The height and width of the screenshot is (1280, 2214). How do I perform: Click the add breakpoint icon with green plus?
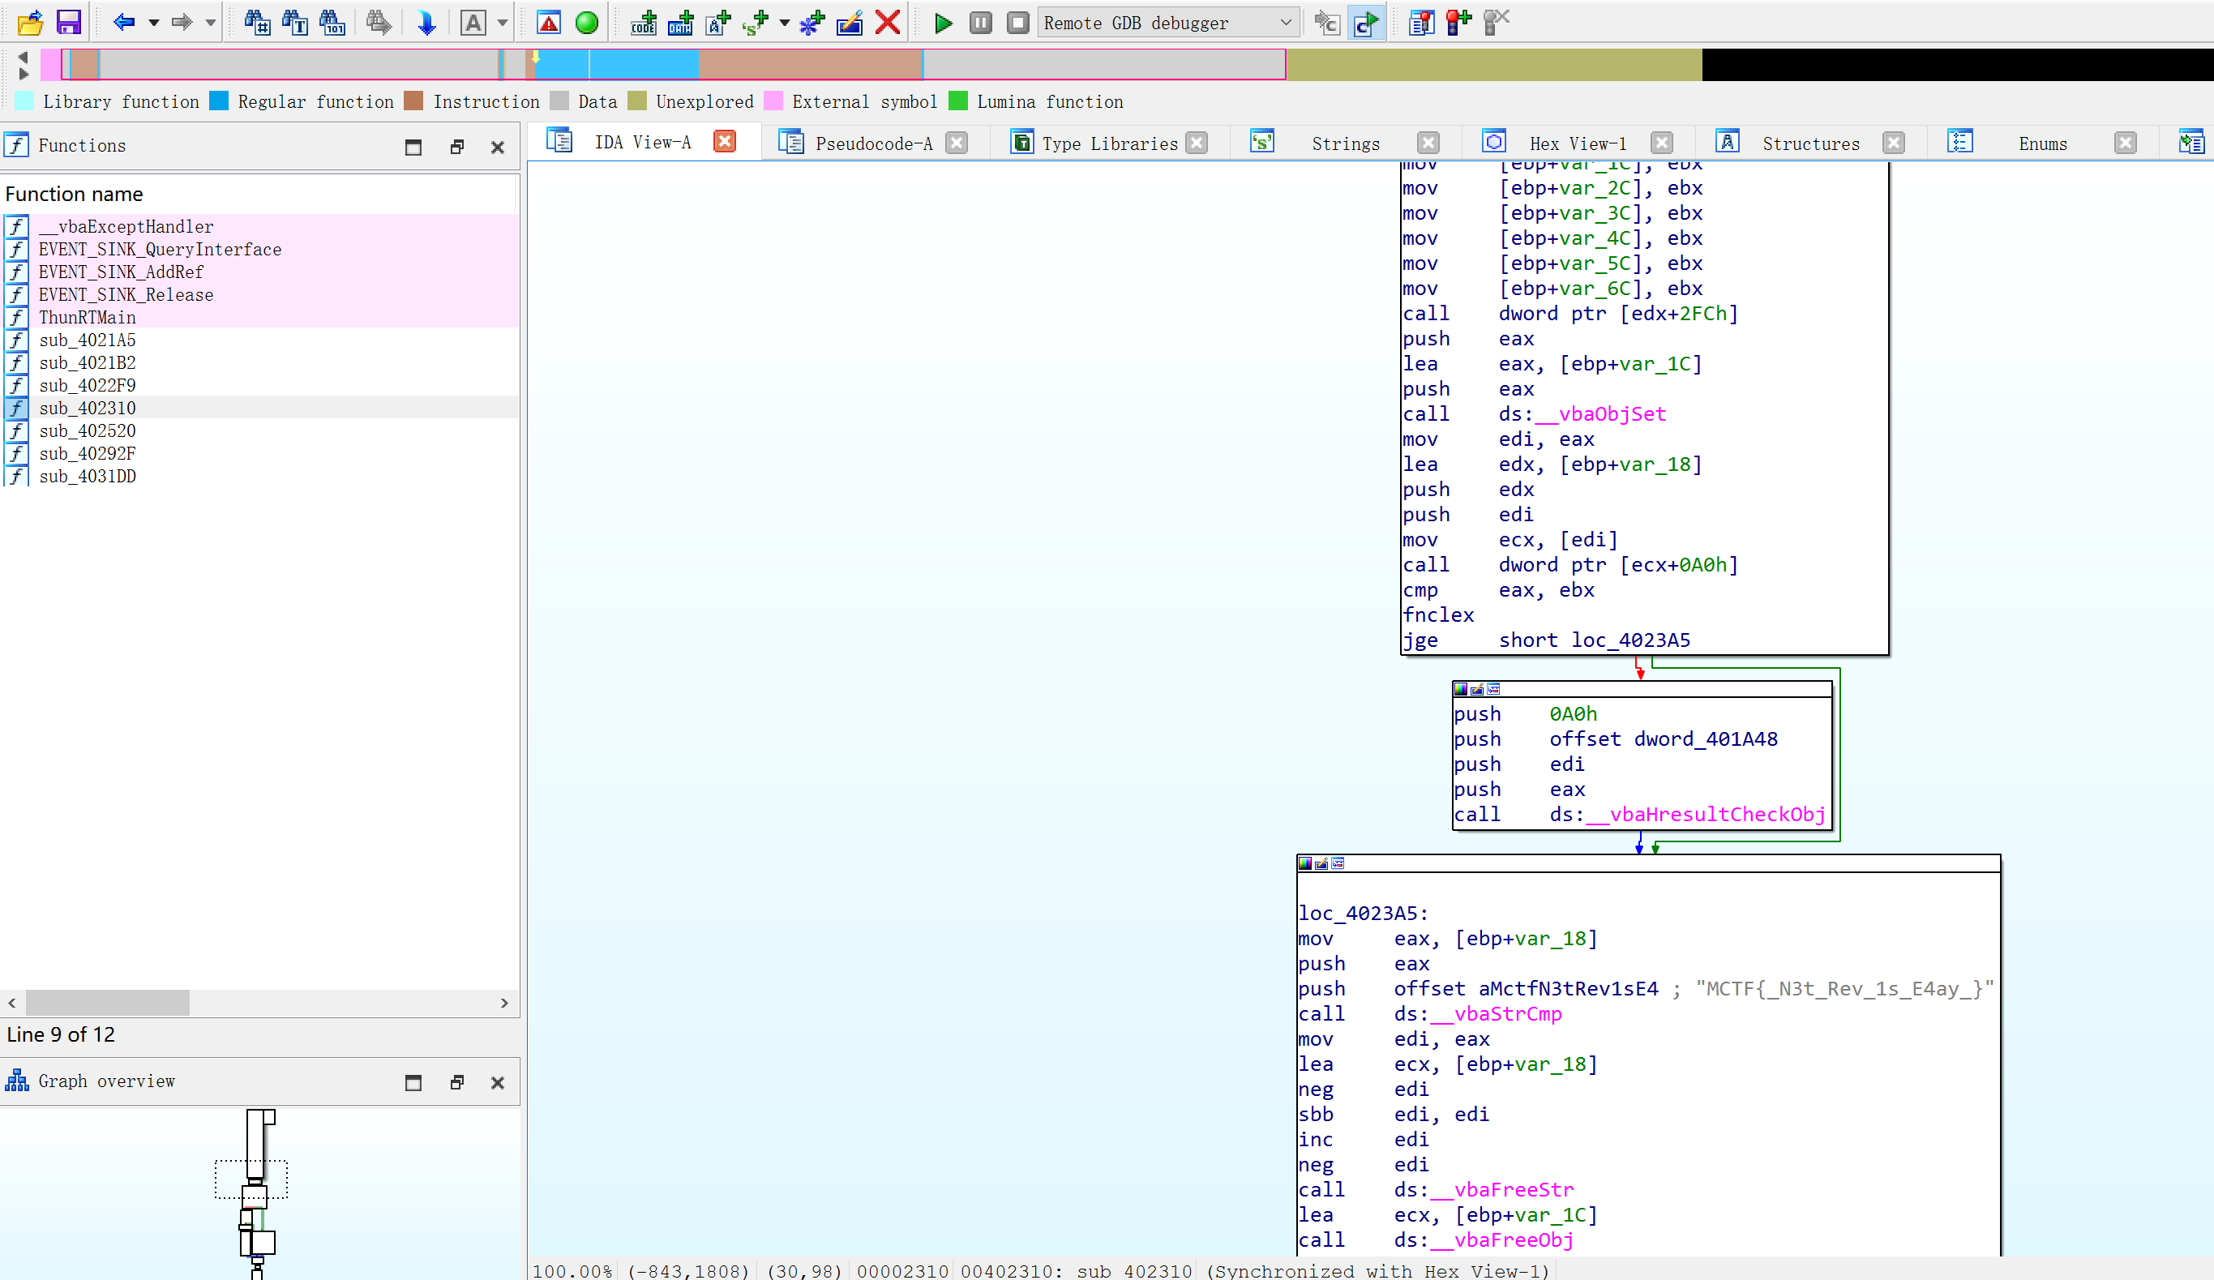[1458, 22]
